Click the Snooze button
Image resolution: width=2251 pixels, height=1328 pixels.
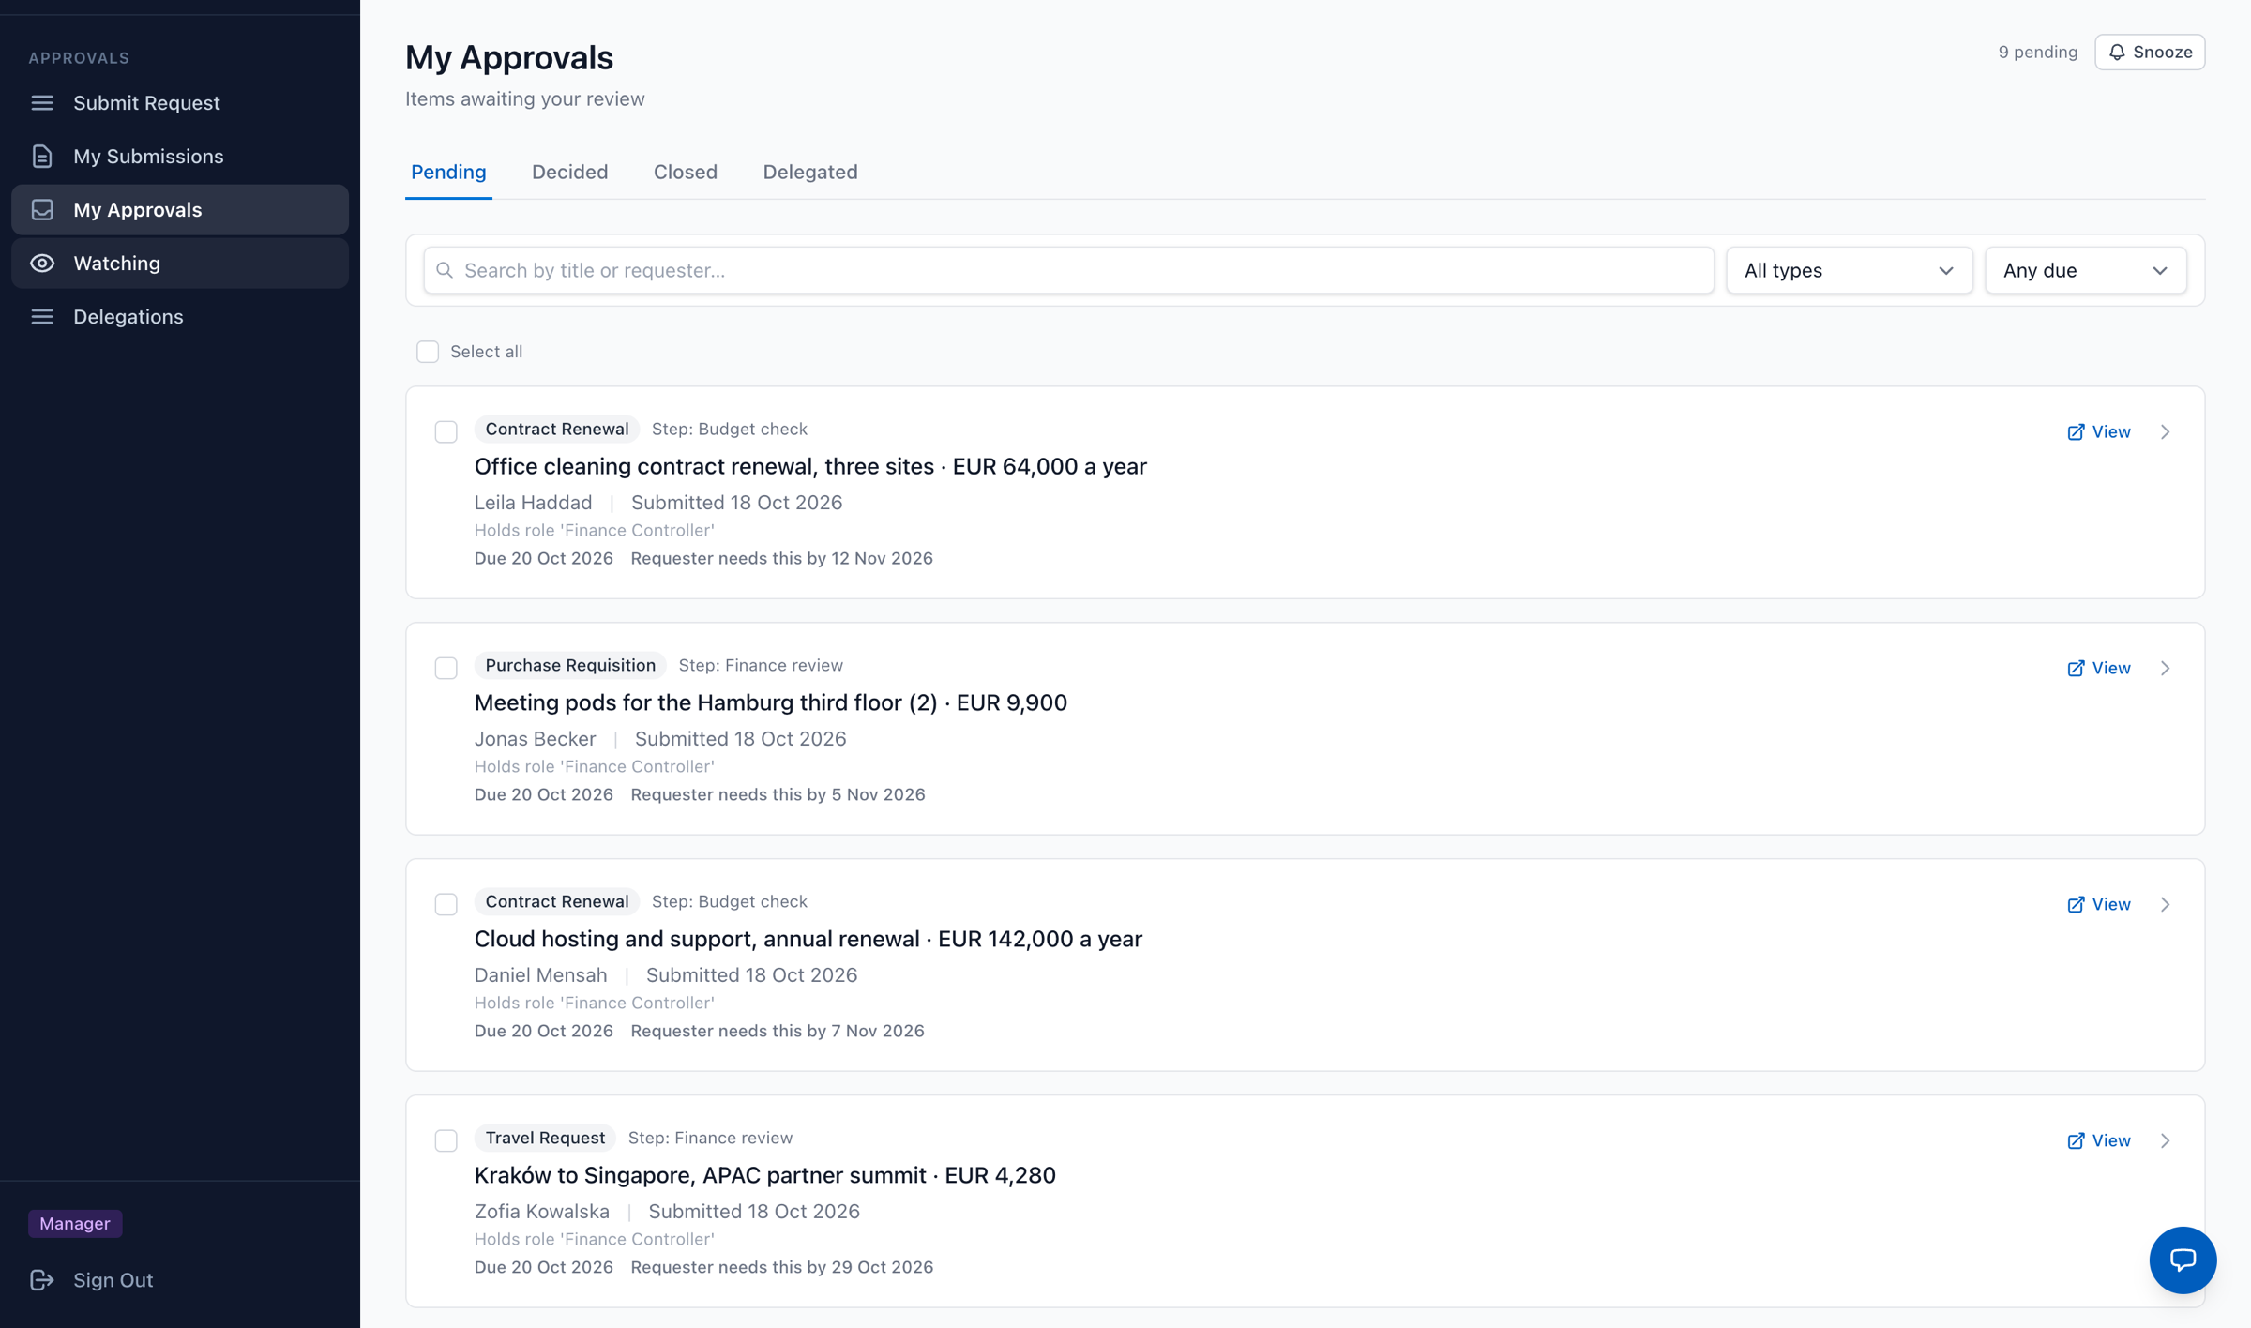(2150, 53)
